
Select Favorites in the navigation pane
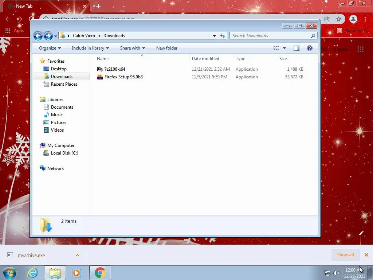pos(56,61)
